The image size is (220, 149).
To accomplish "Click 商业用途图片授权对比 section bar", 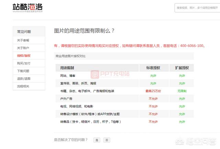I will (124, 56).
